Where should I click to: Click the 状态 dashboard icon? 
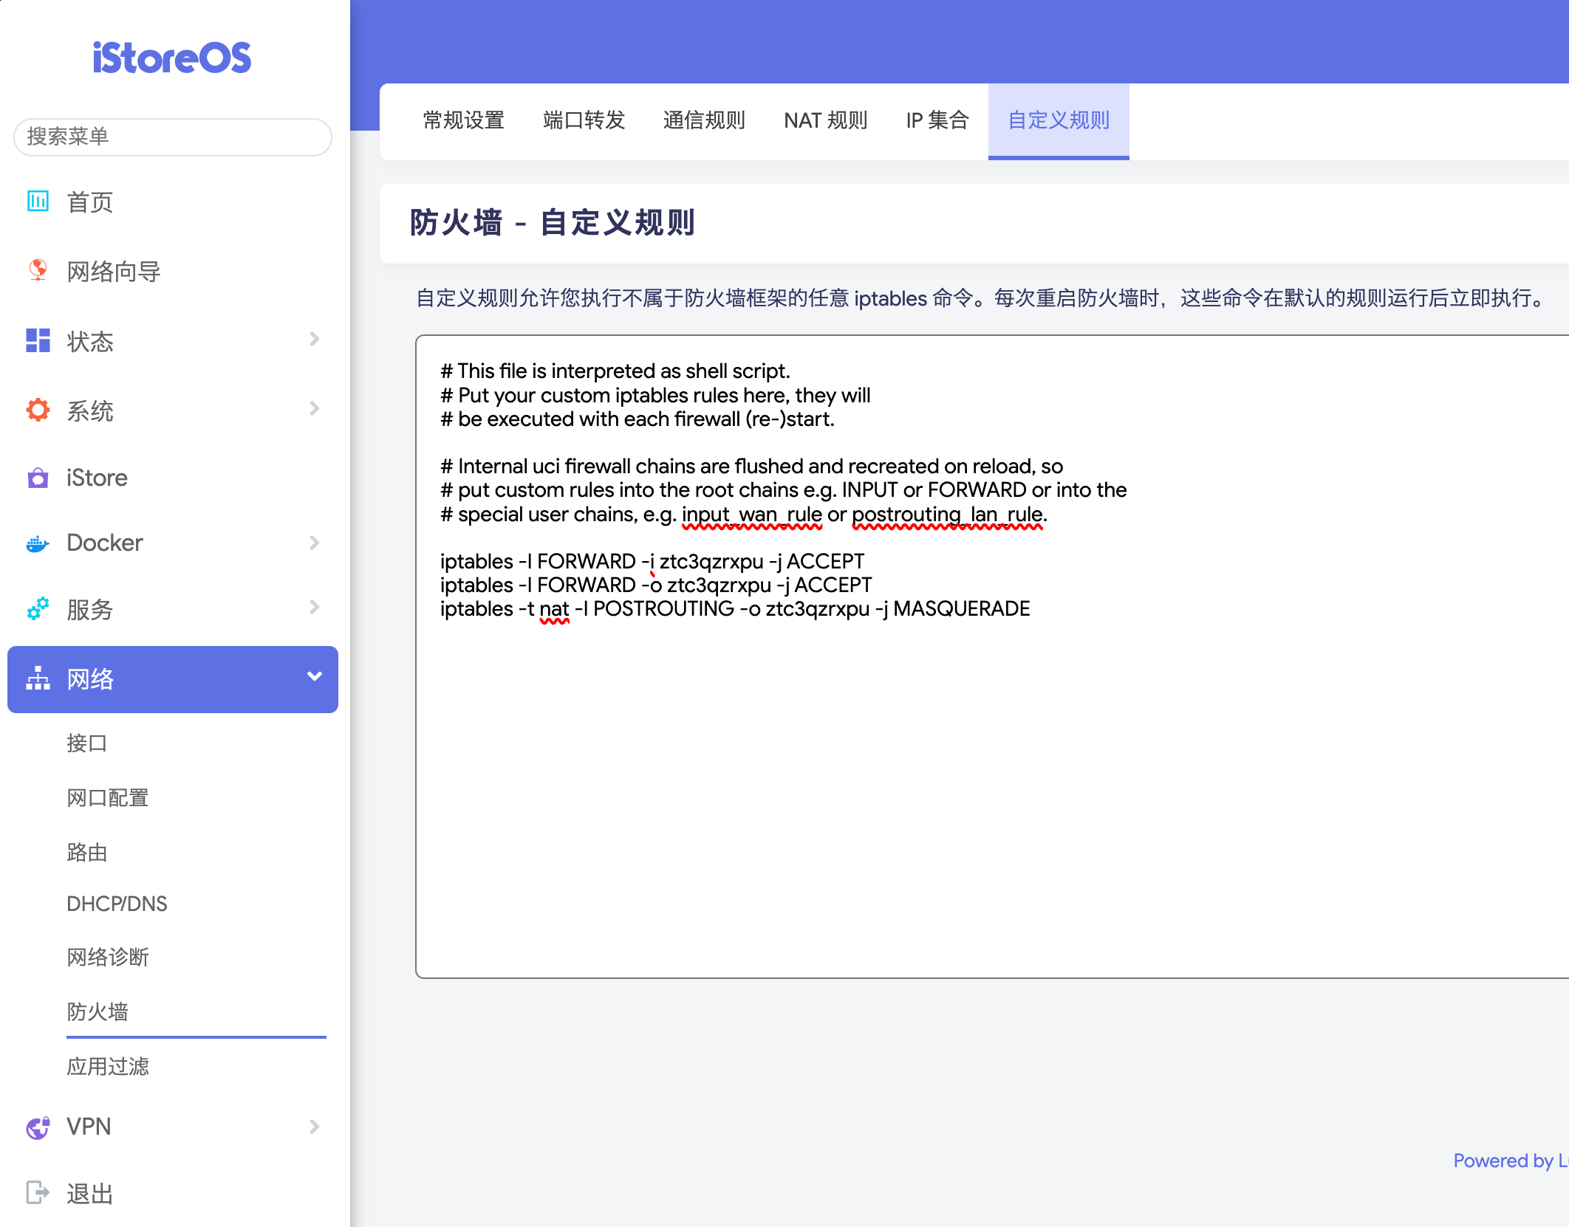pyautogui.click(x=38, y=340)
